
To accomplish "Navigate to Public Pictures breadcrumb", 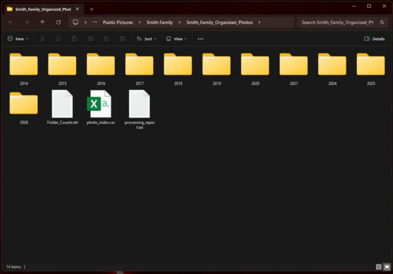I will tap(118, 22).
